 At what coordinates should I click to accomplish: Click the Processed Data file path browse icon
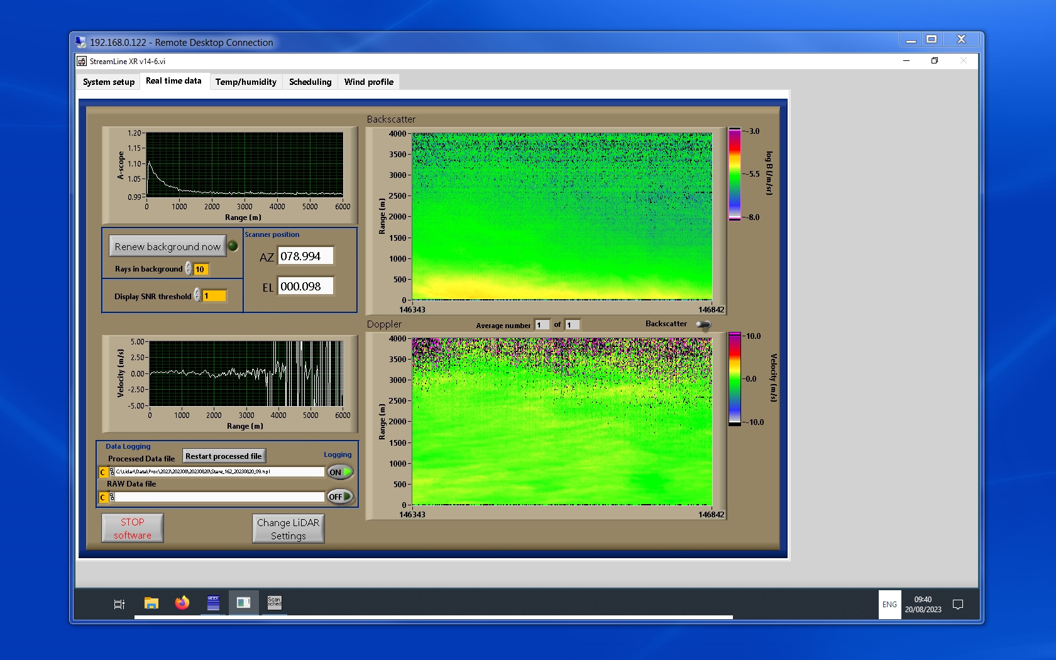pos(111,472)
